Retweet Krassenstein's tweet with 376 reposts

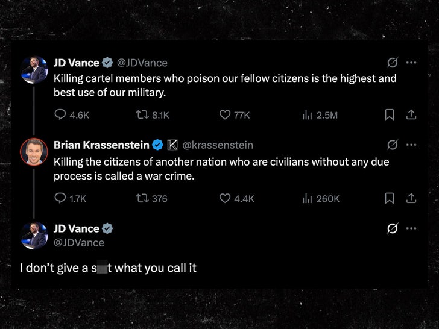click(x=145, y=198)
